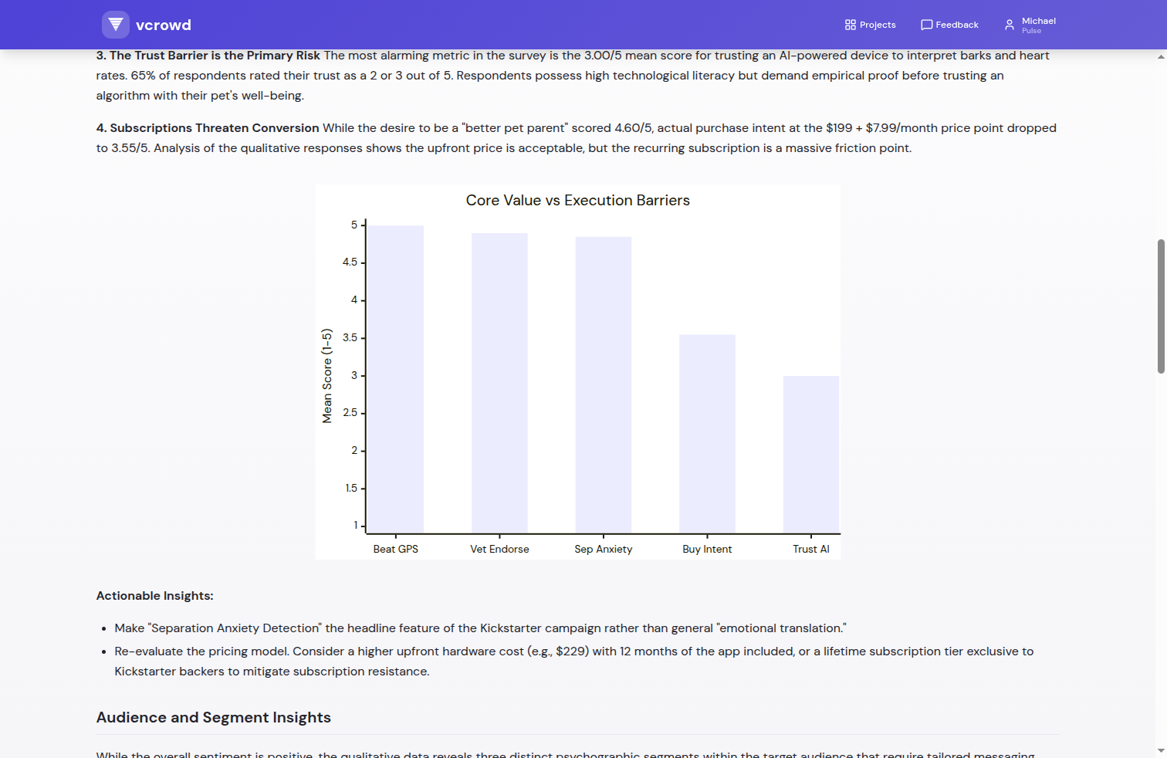Click the '4.5' y-axis tick label
Image resolution: width=1167 pixels, height=758 pixels.
350,262
